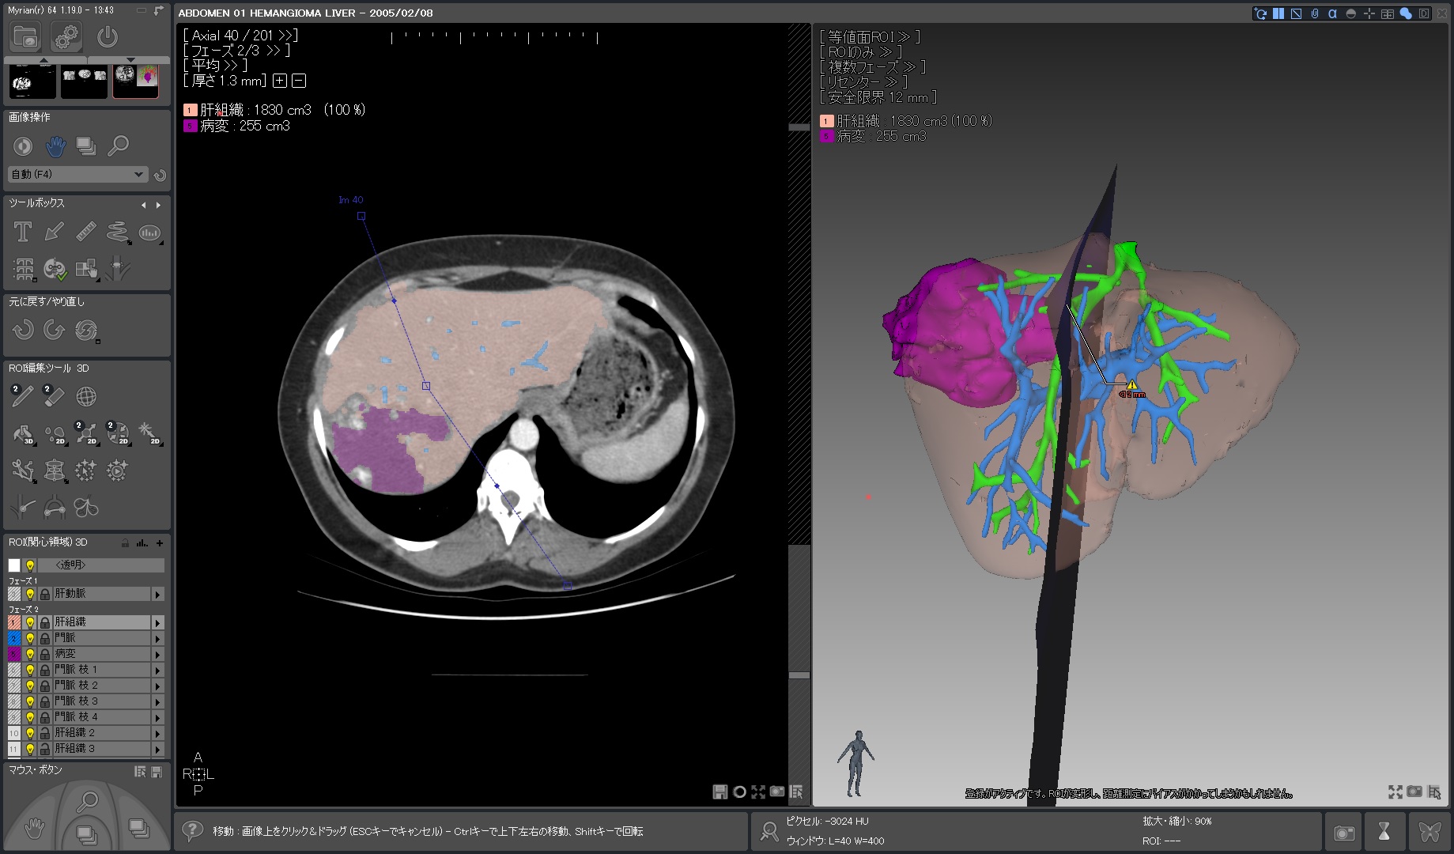Viewport: 1454px width, 854px height.
Task: Click the ROI pencil drawing tool
Action: click(22, 396)
